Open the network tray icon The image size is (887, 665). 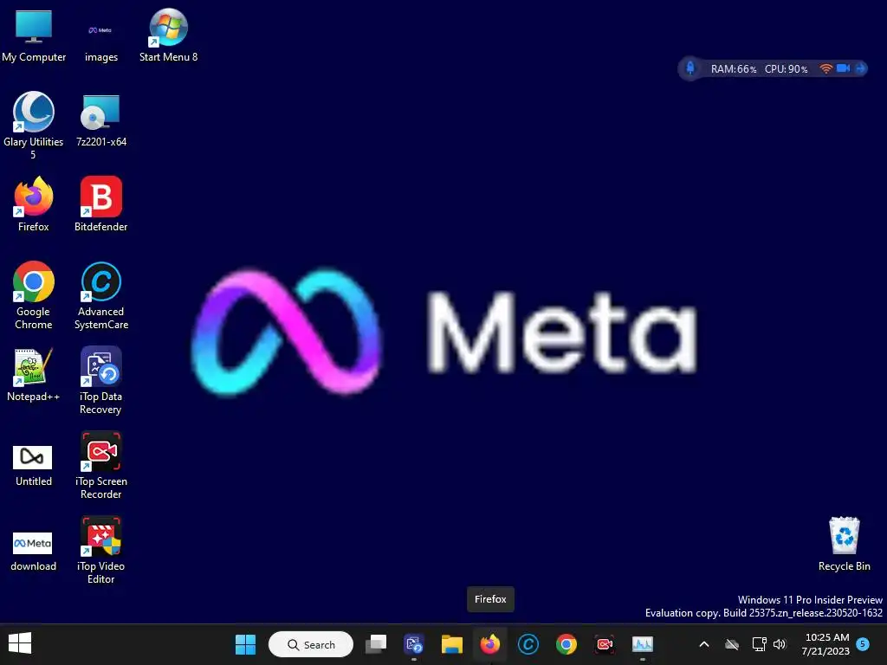coord(759,644)
